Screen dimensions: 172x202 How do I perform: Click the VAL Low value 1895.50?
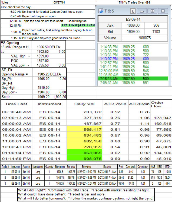pyautogui.click(x=43, y=65)
